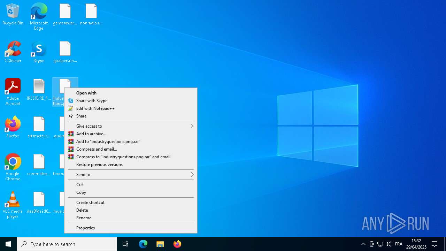The image size is (446, 251).
Task: Click Rename in the context menu
Action: (131, 218)
